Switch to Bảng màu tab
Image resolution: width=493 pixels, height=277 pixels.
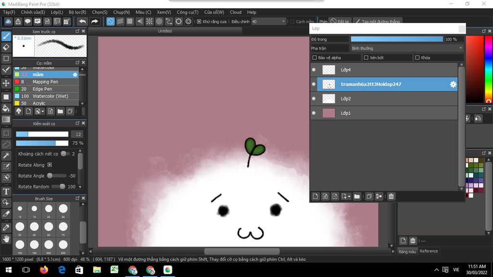[x=407, y=251]
